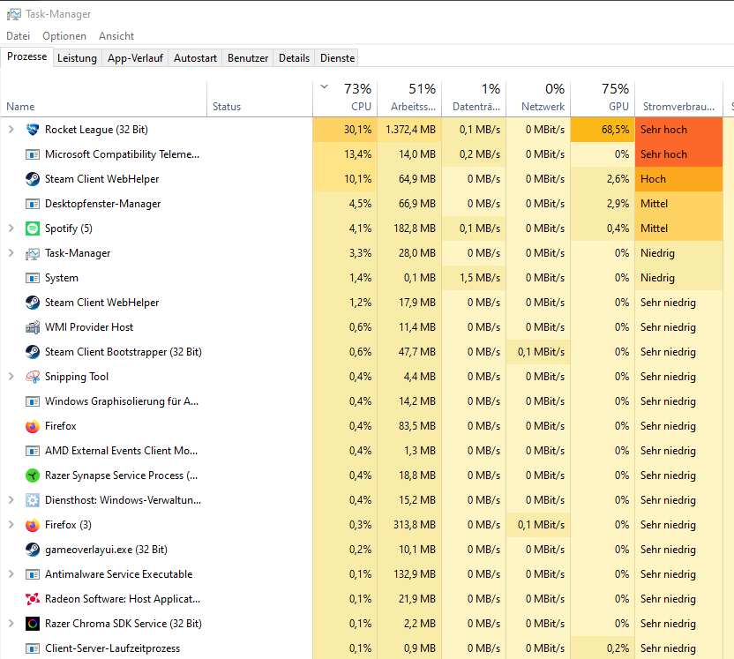
Task: Switch to the Autostart tab
Action: click(x=195, y=58)
